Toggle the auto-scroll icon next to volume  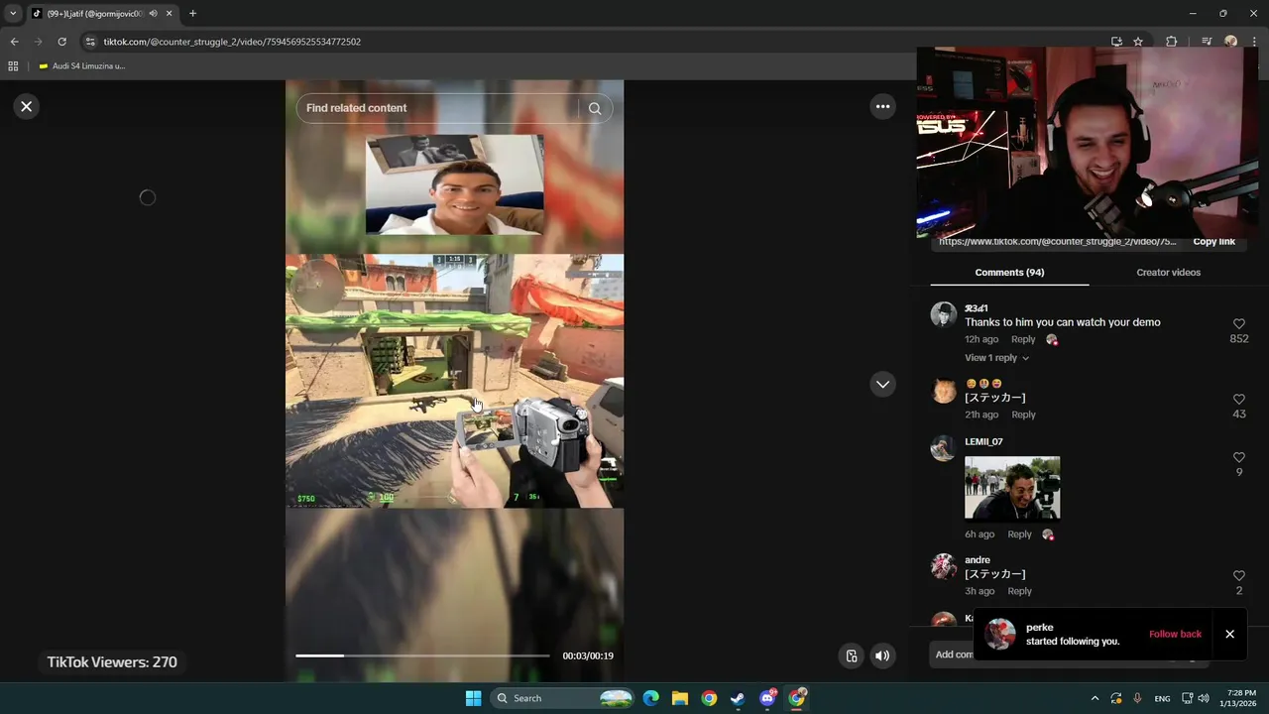point(851,655)
